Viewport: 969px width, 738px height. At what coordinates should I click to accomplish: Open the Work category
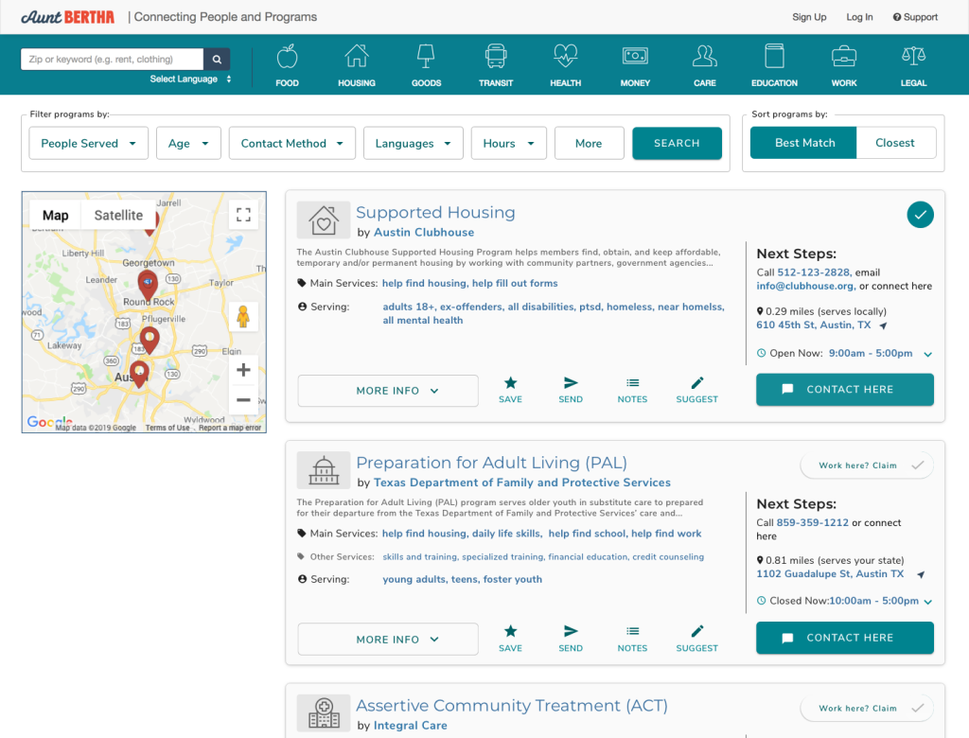[844, 65]
